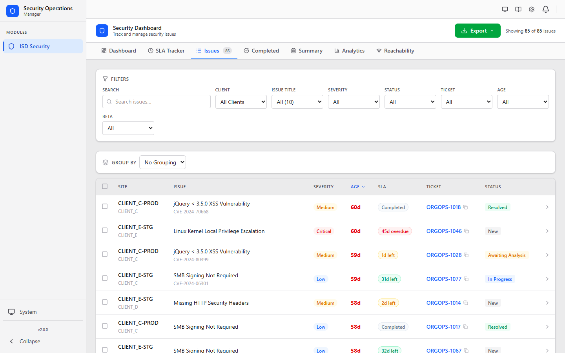Copy ticket ORGOPS-1077 to clipboard
Viewport: 565px width, 353px height.
[467, 279]
